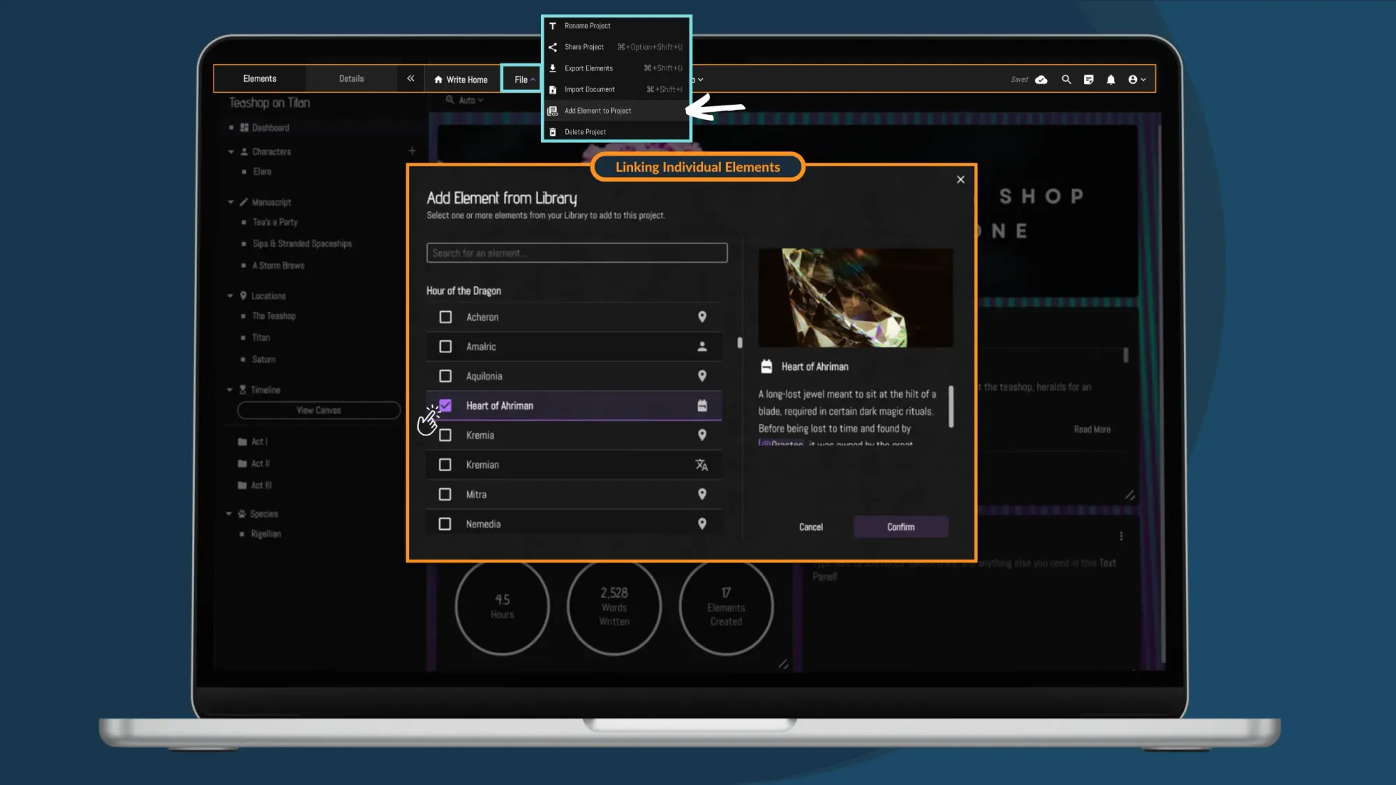Click Read More on the dashboard panel

point(1092,429)
